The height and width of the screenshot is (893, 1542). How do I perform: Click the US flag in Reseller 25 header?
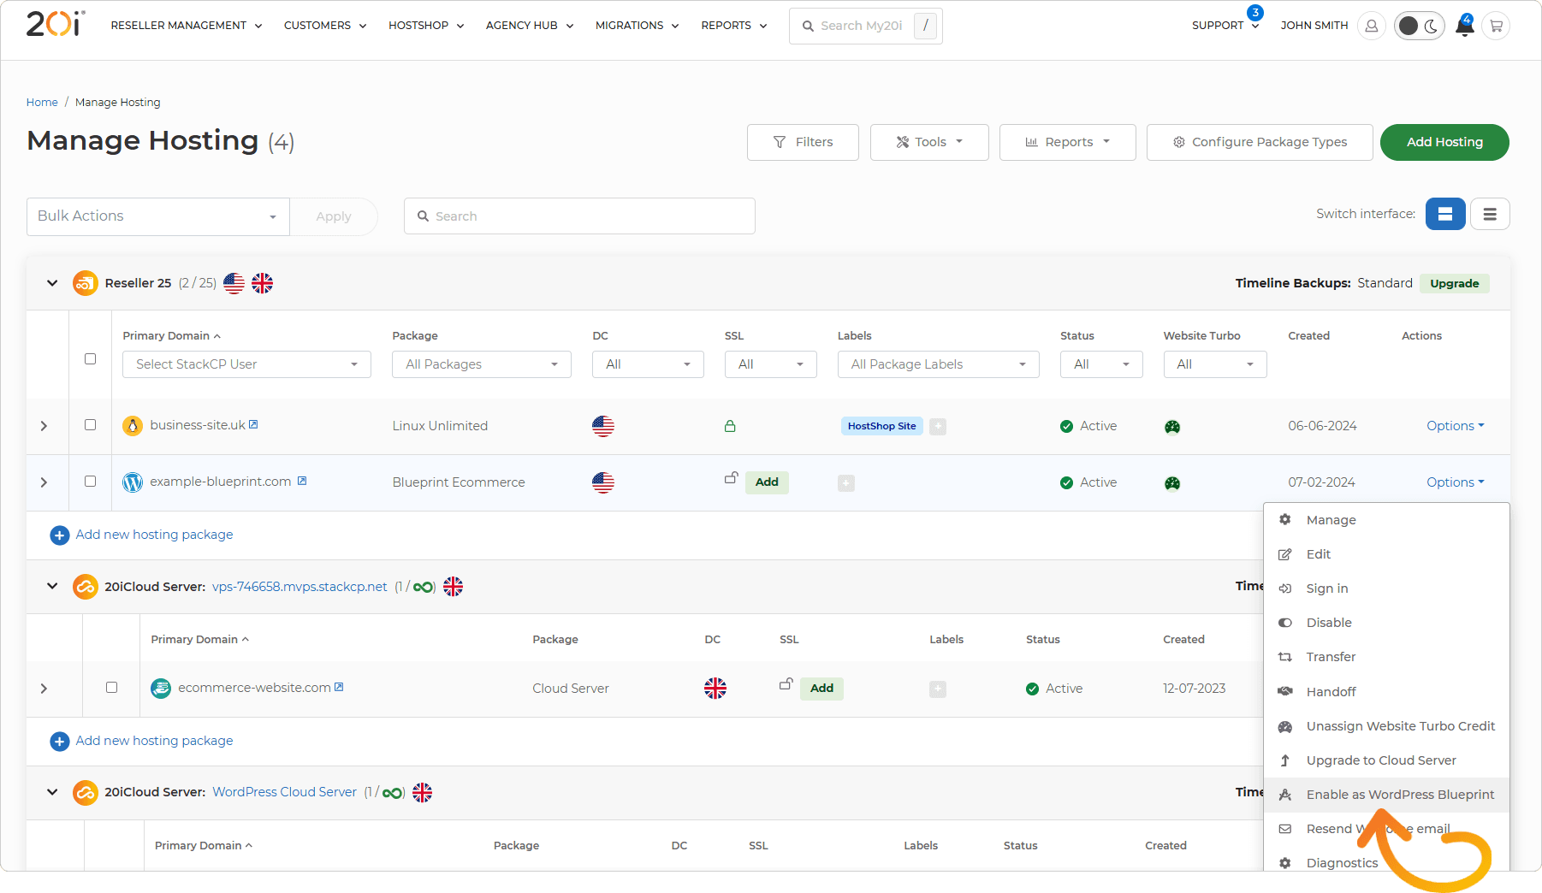point(234,283)
